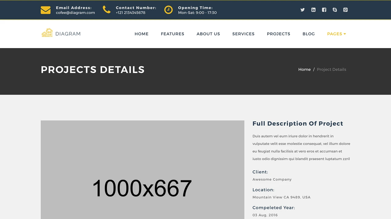Click the Location: label

coord(263,190)
